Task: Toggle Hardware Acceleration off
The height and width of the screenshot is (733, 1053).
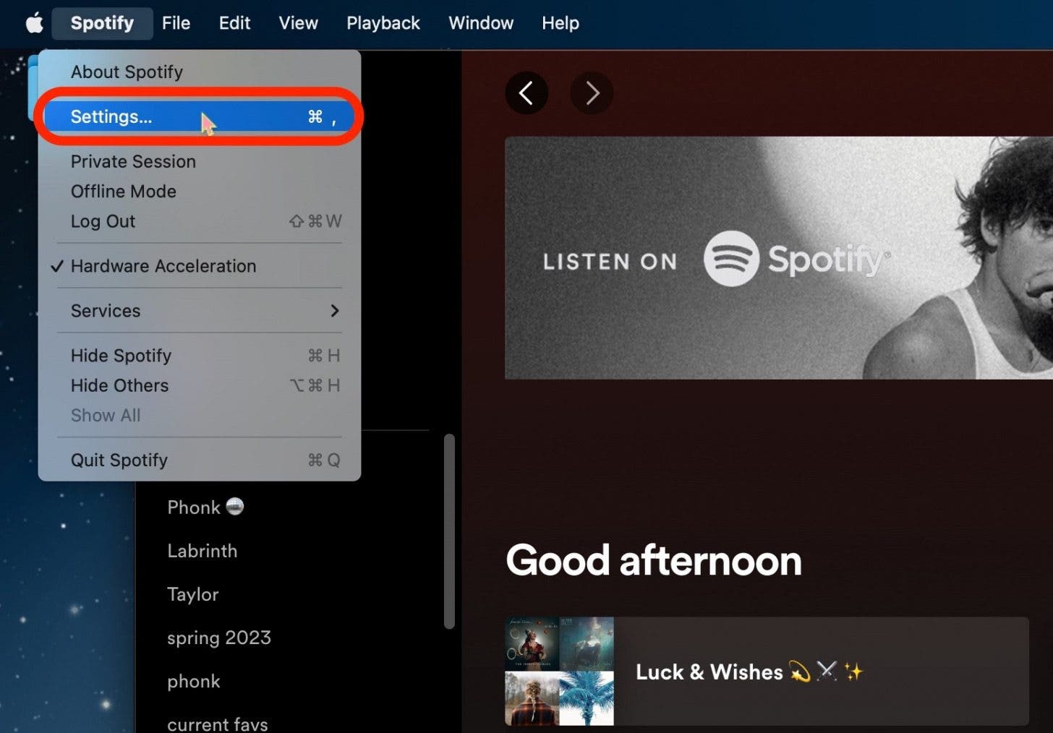Action: tap(163, 266)
